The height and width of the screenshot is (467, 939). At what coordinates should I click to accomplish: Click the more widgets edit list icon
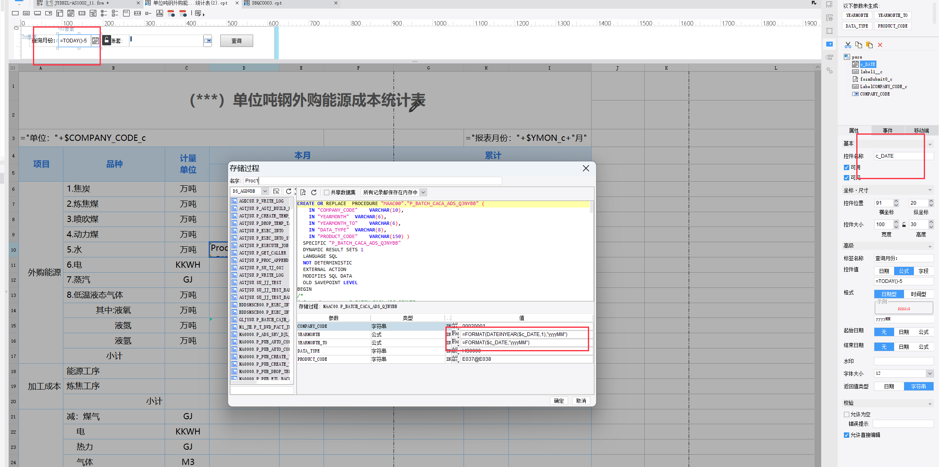(199, 13)
